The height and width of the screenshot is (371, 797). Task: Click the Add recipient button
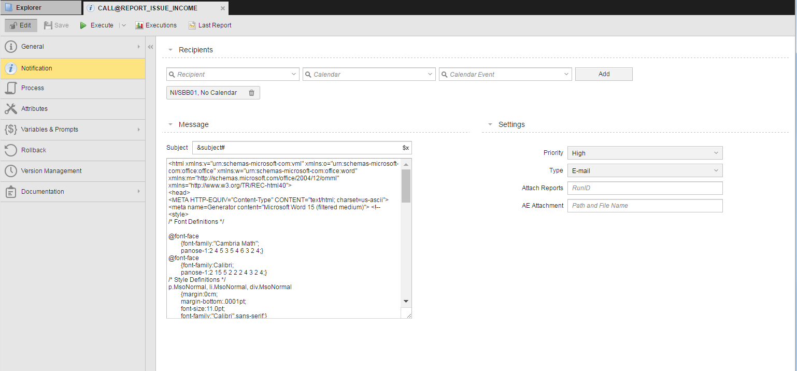pyautogui.click(x=604, y=74)
